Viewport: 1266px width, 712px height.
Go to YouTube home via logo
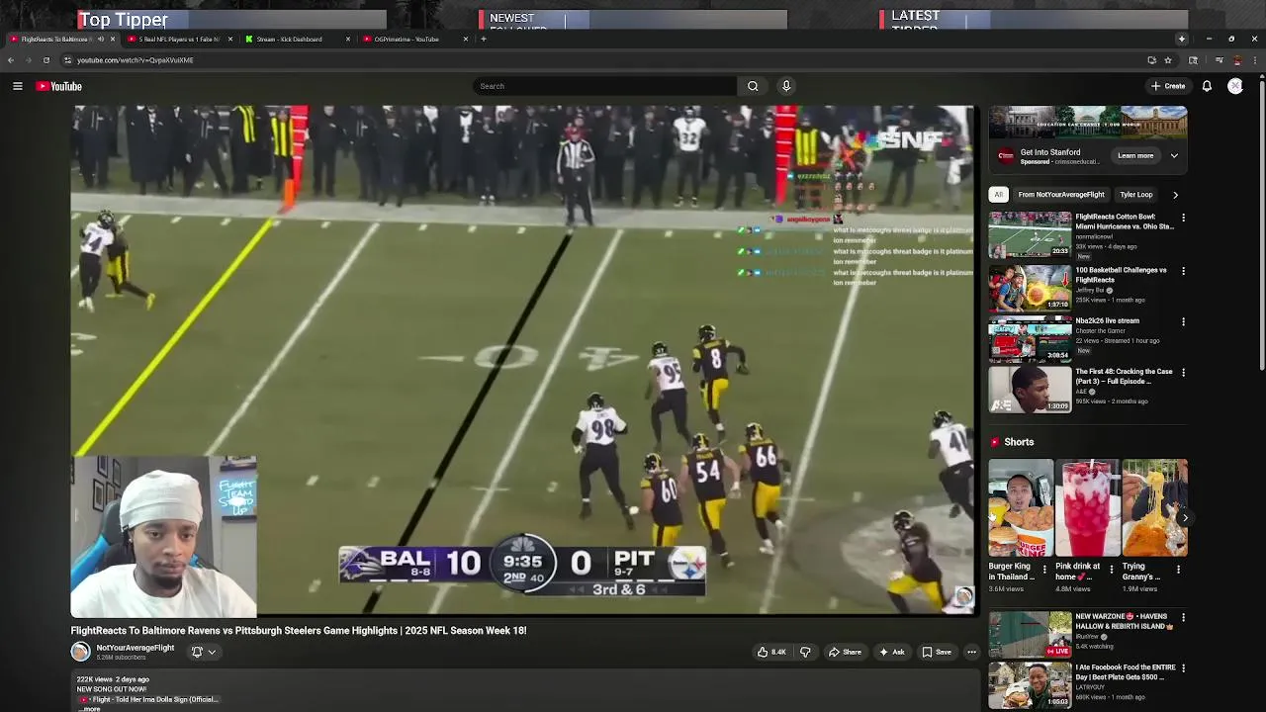59,86
